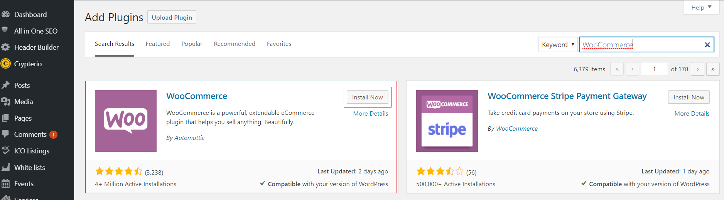Open Header Builder menu
Viewport: 724px width, 200px height.
(x=37, y=47)
